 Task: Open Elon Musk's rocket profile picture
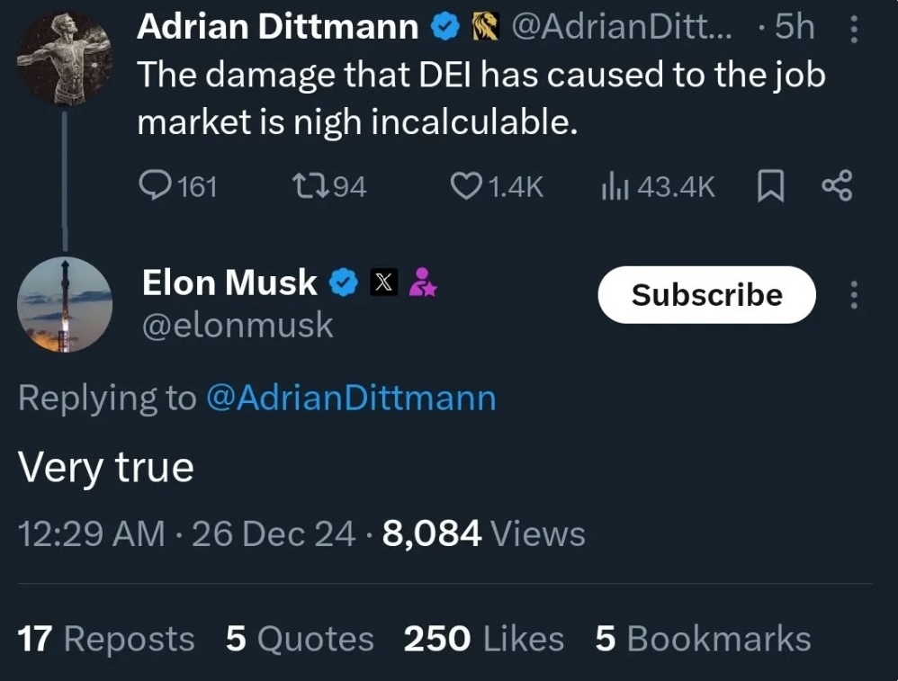pyautogui.click(x=65, y=303)
